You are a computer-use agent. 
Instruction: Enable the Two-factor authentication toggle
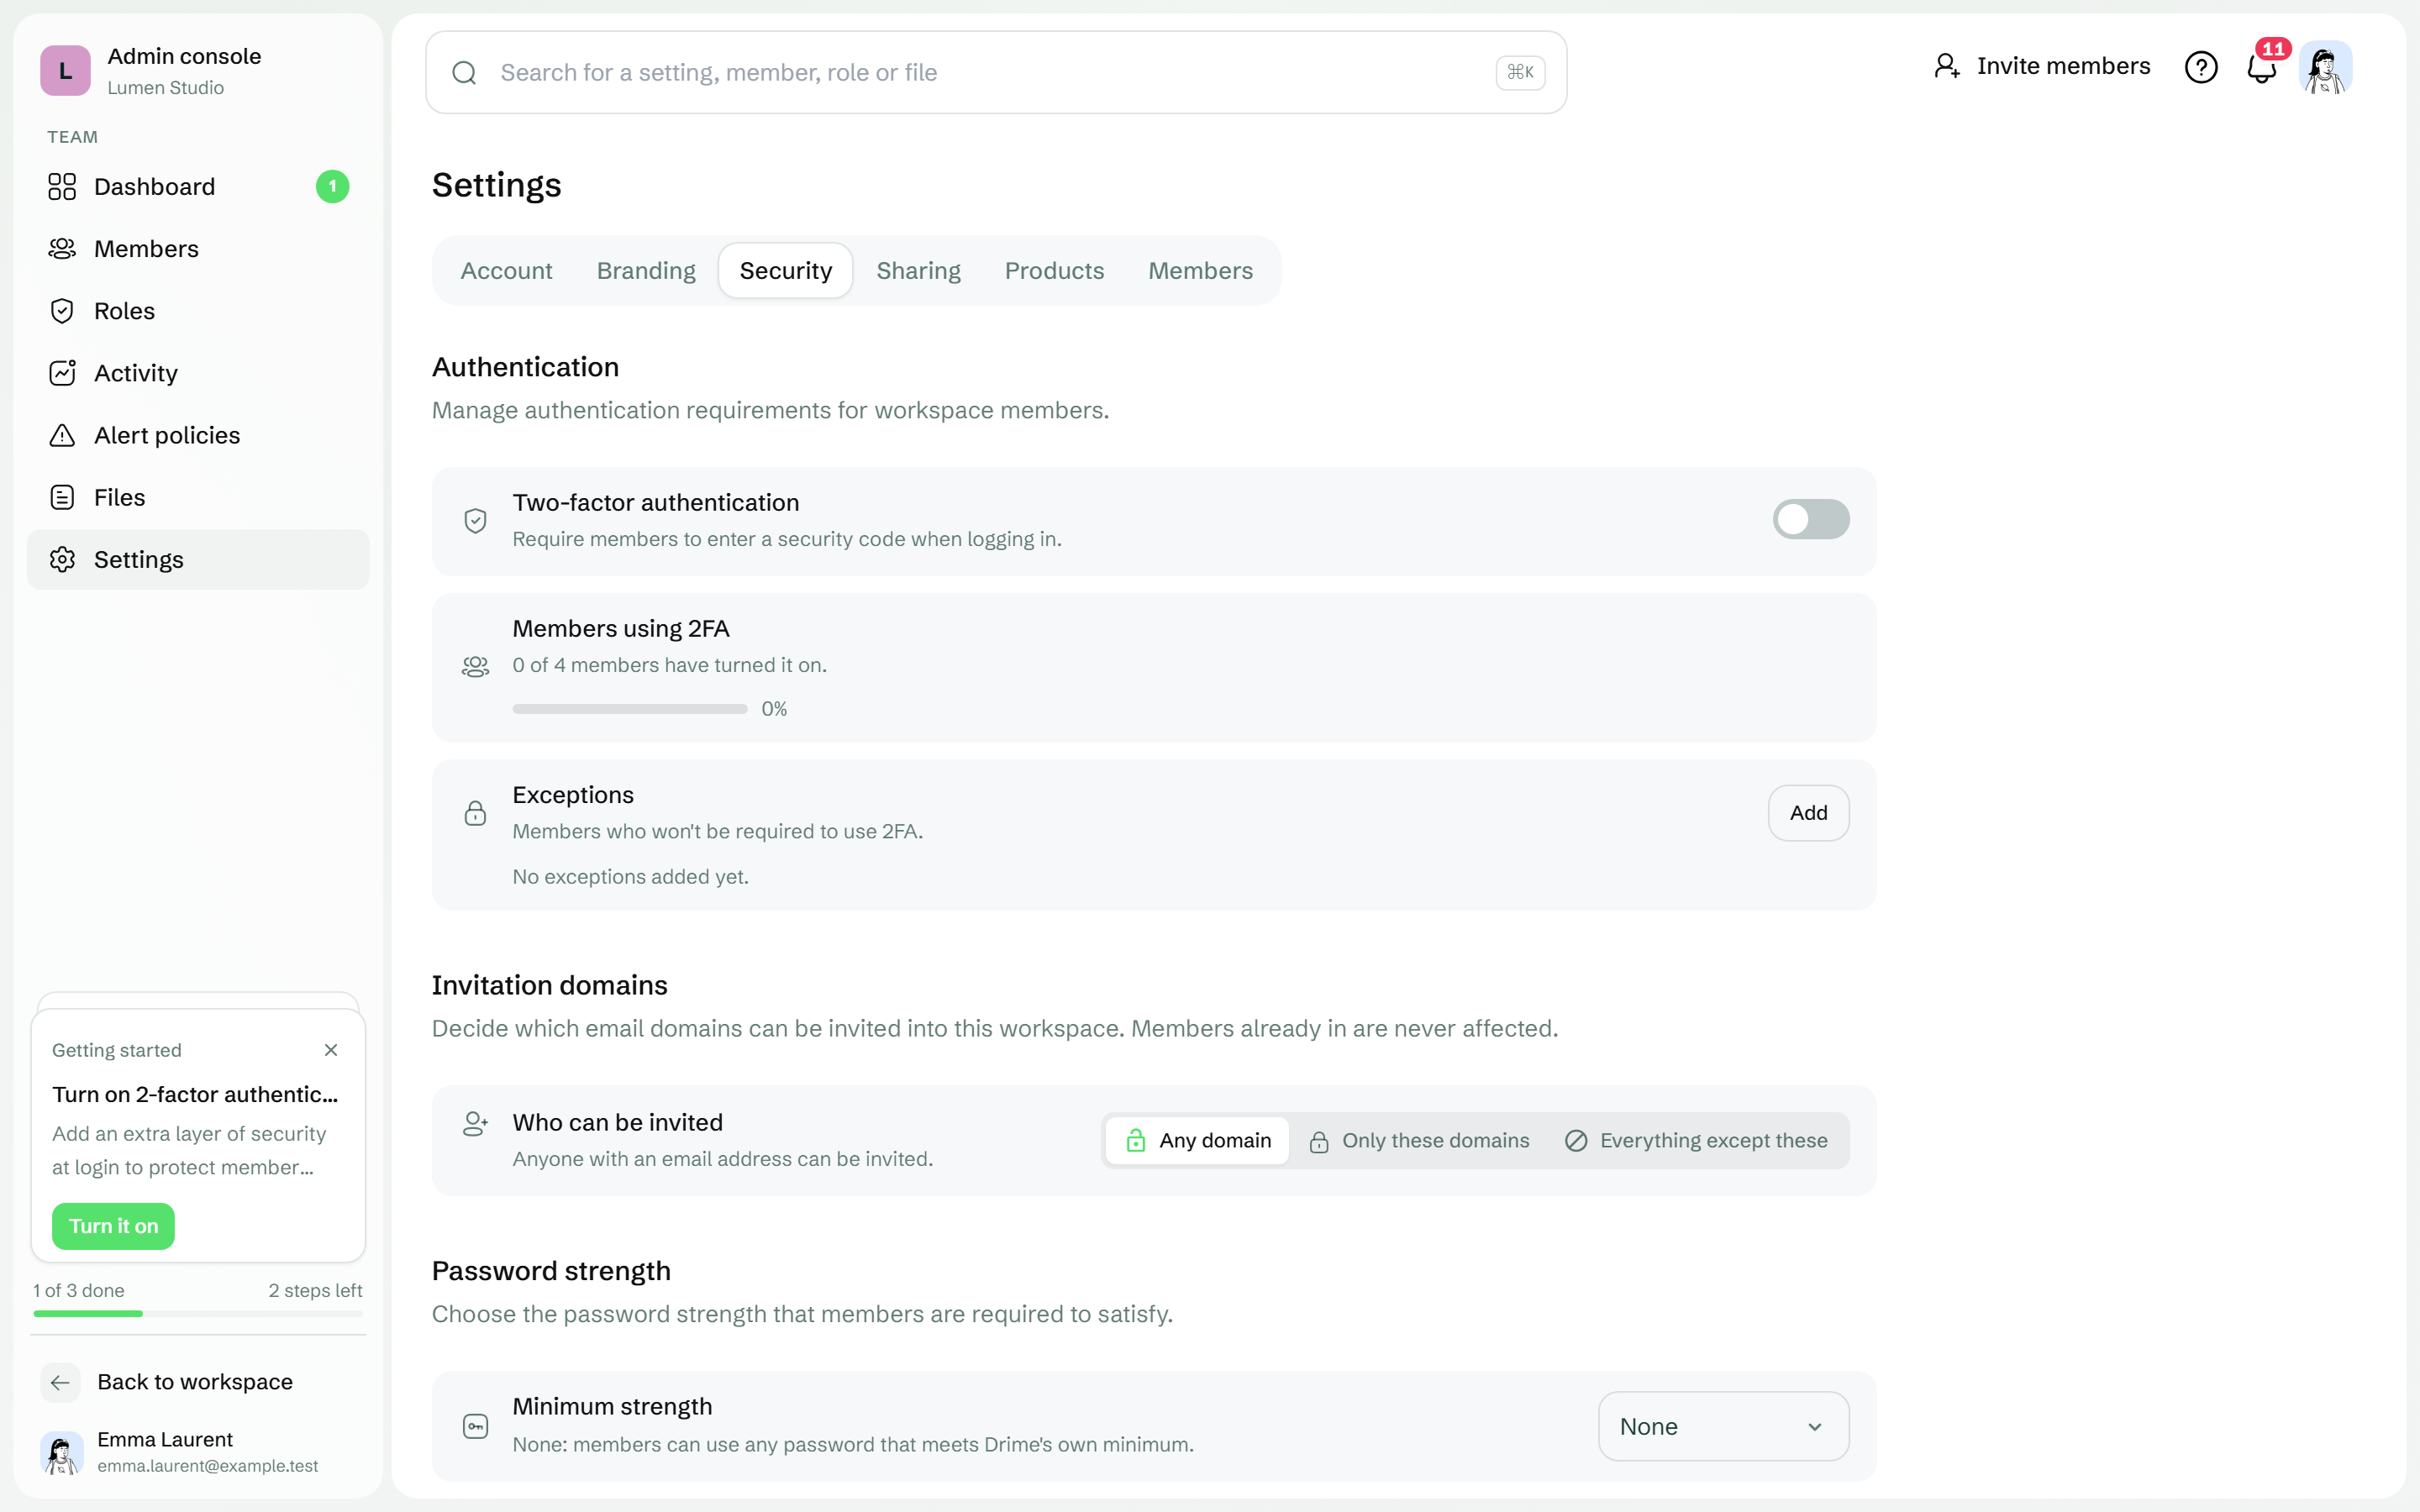coord(1811,519)
